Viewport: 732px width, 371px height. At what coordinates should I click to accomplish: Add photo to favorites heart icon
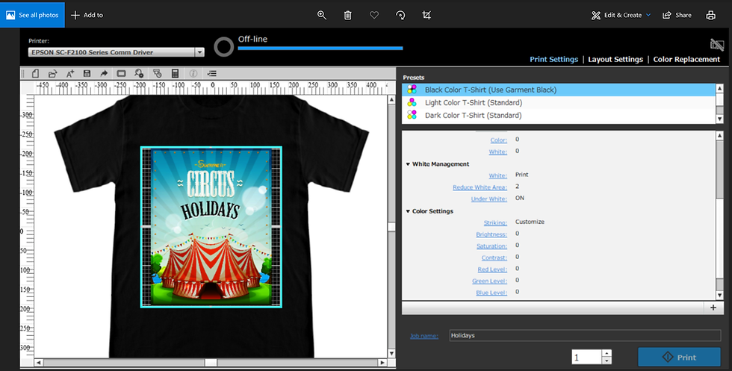374,15
